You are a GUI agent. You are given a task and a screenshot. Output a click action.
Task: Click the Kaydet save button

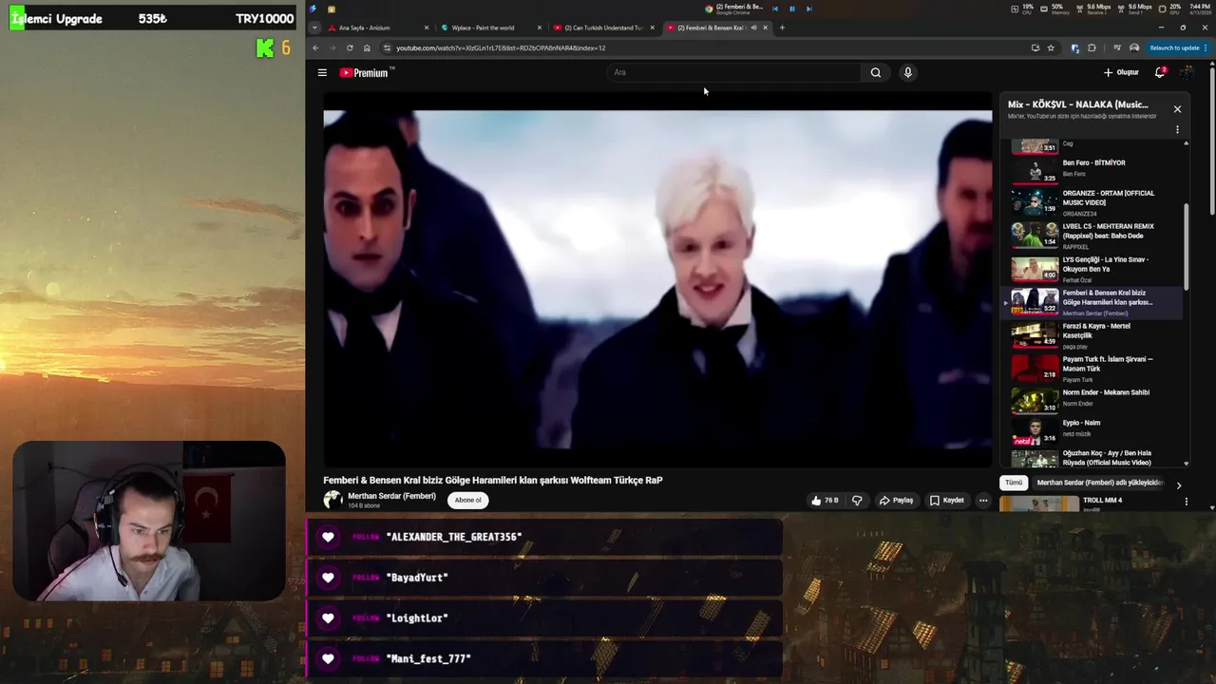point(946,500)
